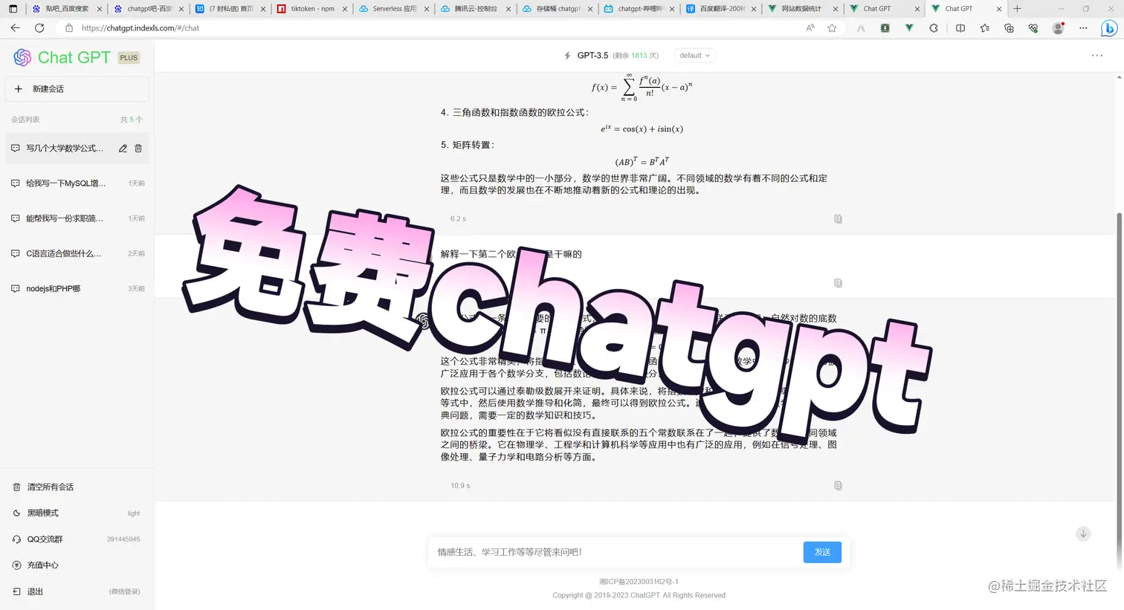Start a new chat with 新建会话

click(77, 89)
